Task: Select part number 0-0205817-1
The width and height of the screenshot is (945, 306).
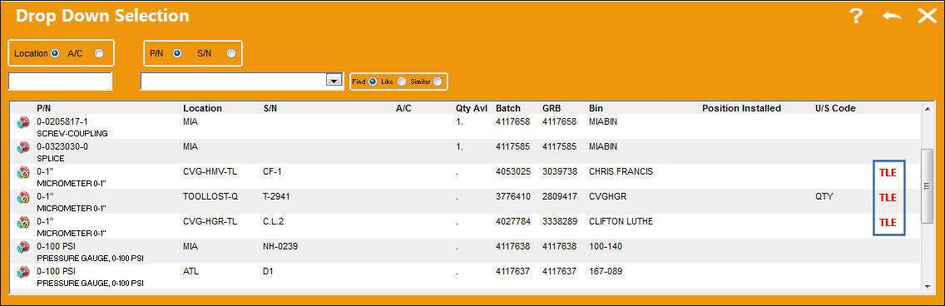Action: coord(62,121)
